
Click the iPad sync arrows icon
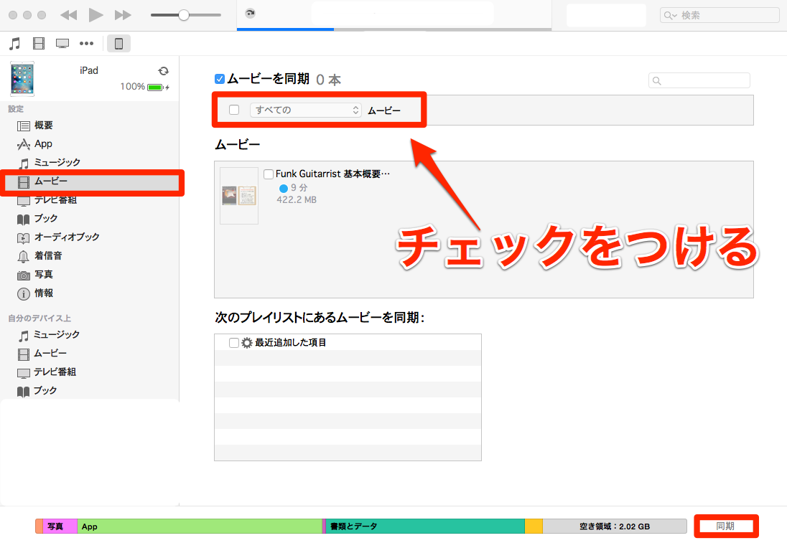click(163, 71)
